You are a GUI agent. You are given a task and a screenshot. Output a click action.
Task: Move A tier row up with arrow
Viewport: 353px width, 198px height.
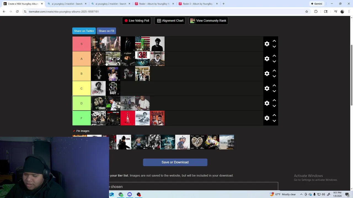(x=274, y=56)
